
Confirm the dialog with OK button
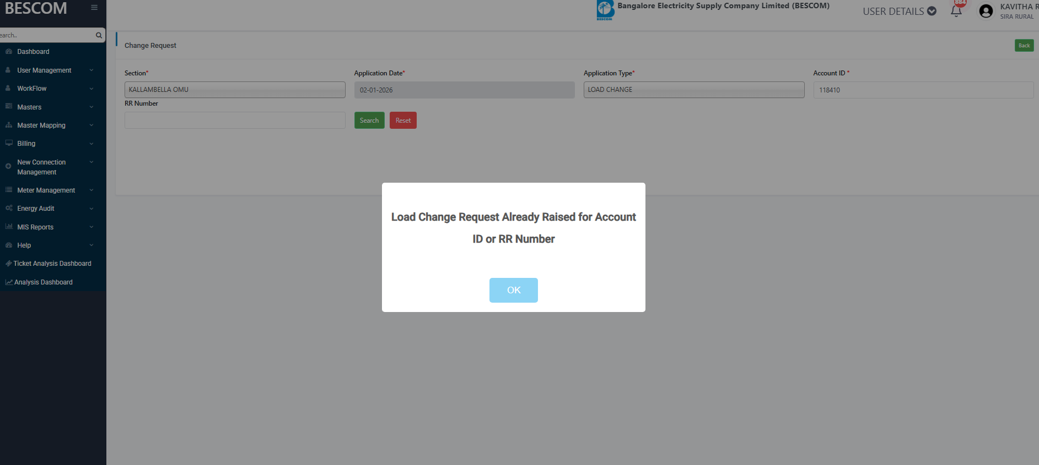pos(514,290)
